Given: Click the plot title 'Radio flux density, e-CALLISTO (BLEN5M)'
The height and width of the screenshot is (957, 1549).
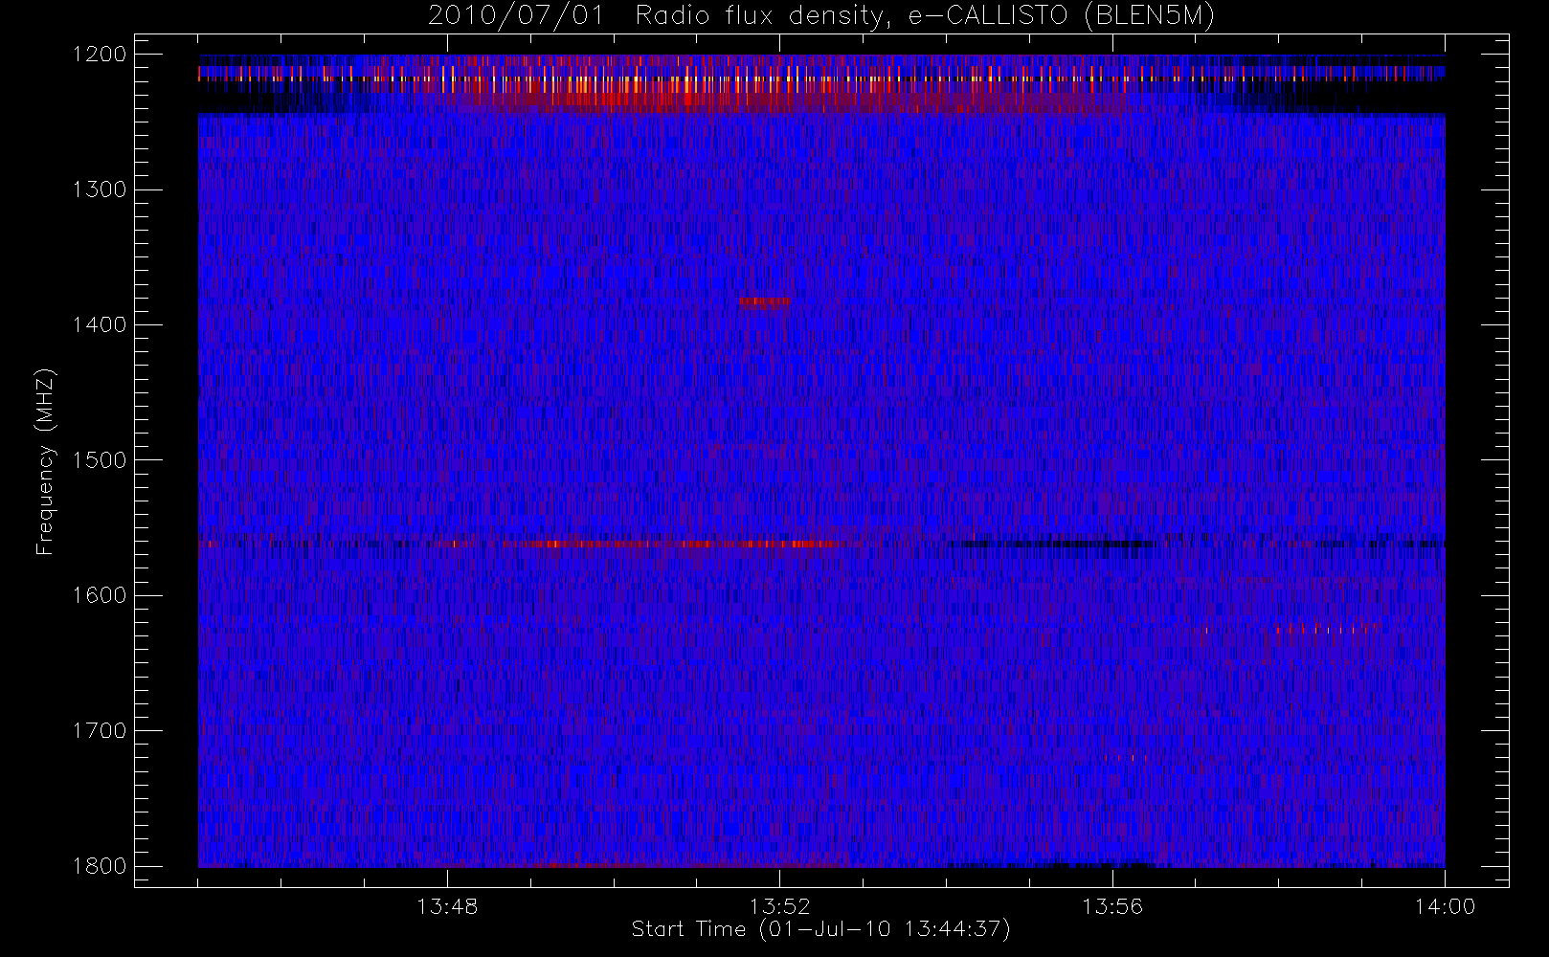Looking at the screenshot, I should click(925, 16).
